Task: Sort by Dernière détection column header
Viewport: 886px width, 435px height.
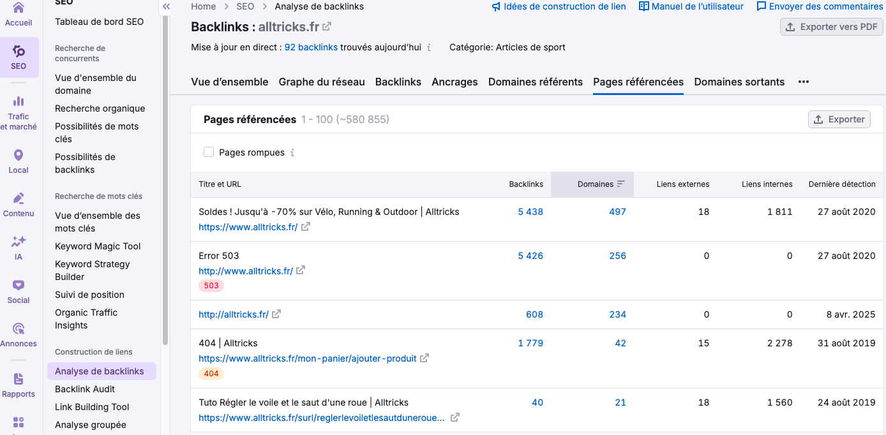Action: [842, 184]
